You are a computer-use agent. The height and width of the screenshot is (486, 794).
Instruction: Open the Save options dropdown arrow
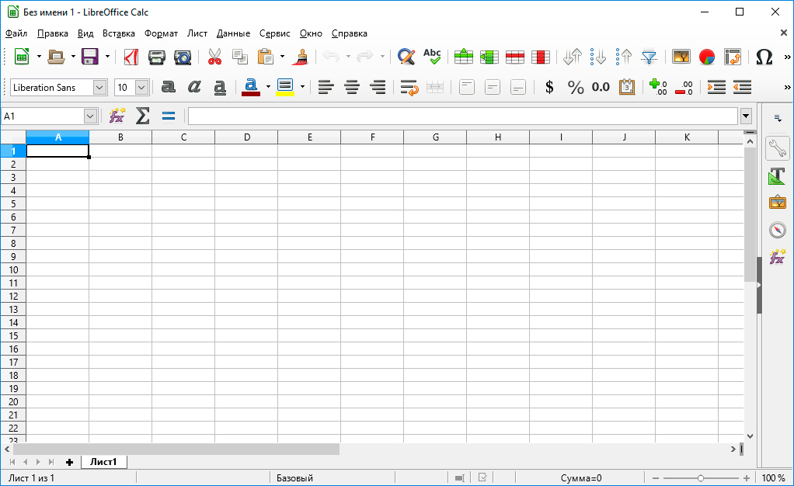pos(107,57)
